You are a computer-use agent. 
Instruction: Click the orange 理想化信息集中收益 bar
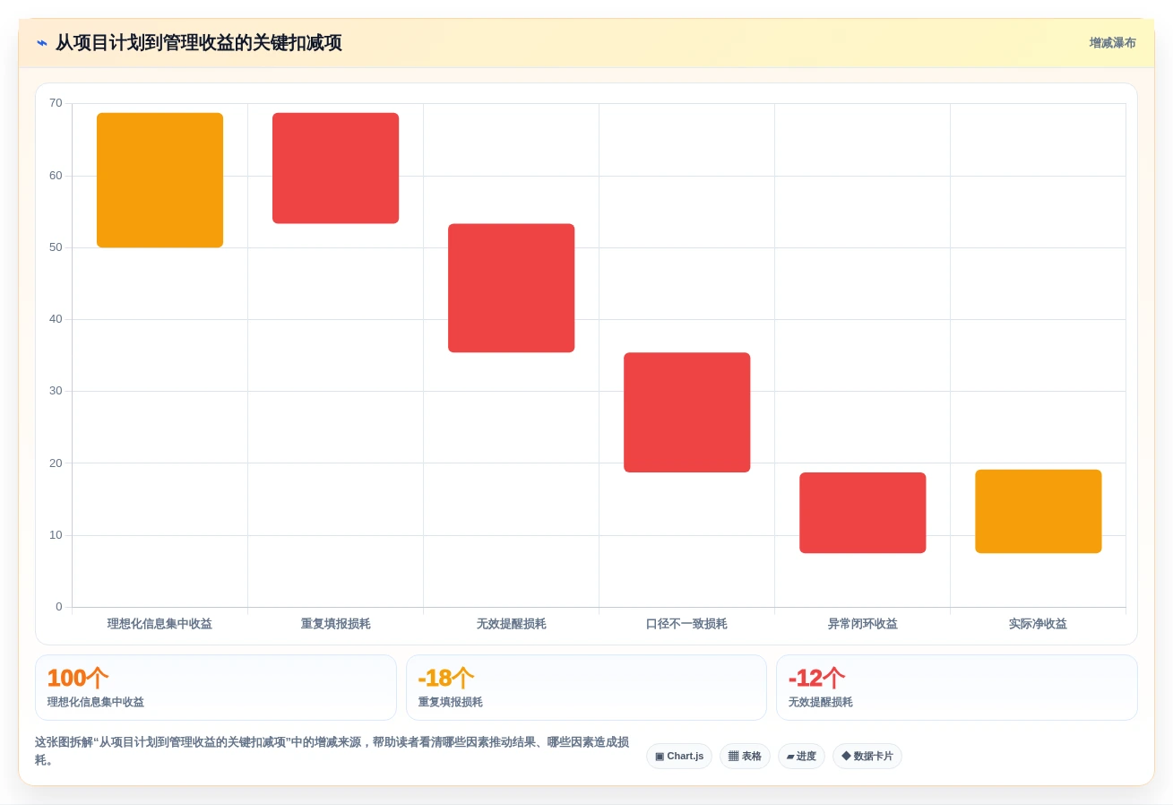pyautogui.click(x=160, y=180)
